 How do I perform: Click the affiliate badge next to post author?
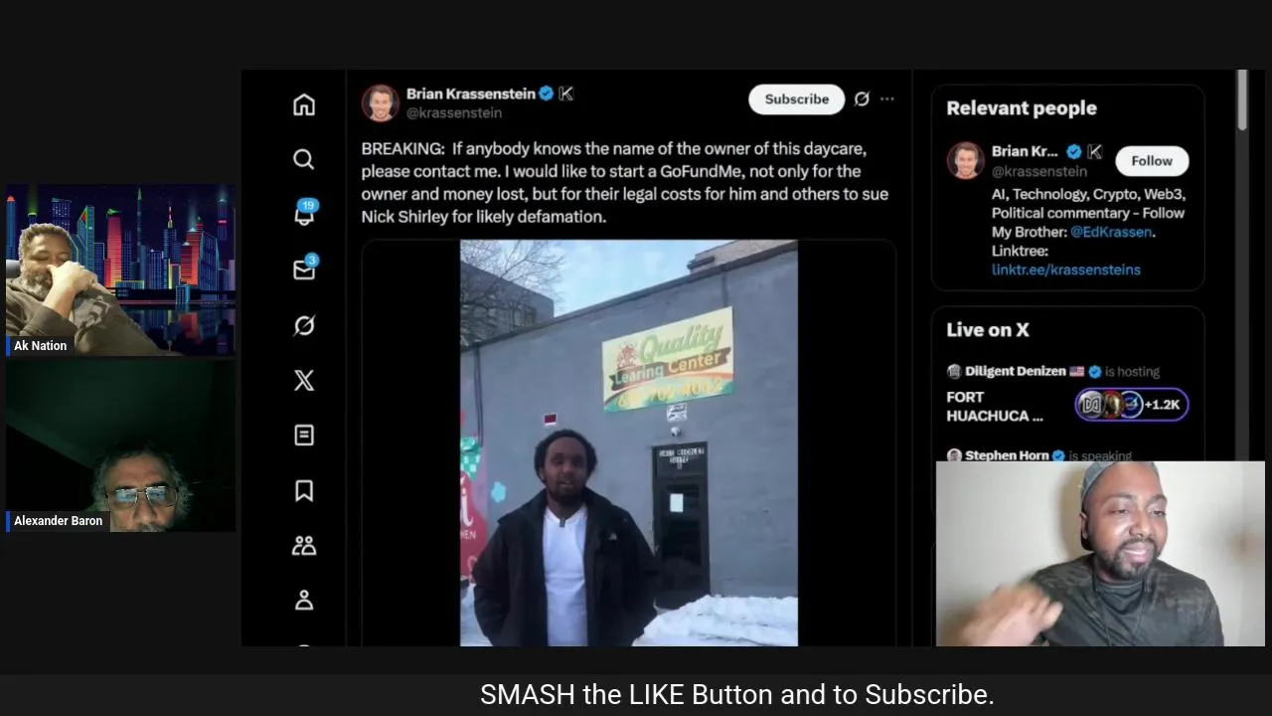point(566,93)
